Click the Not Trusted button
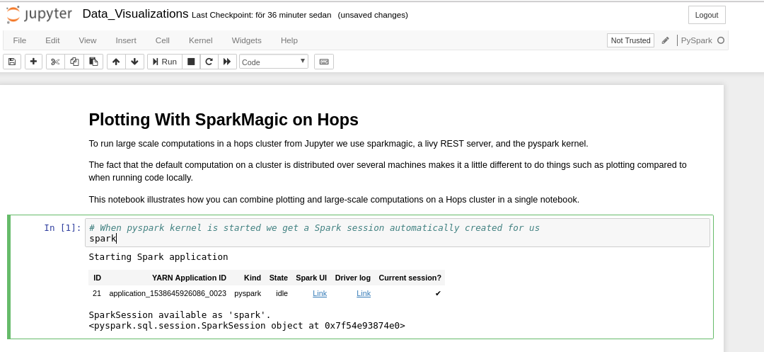The image size is (764, 352). (x=630, y=40)
